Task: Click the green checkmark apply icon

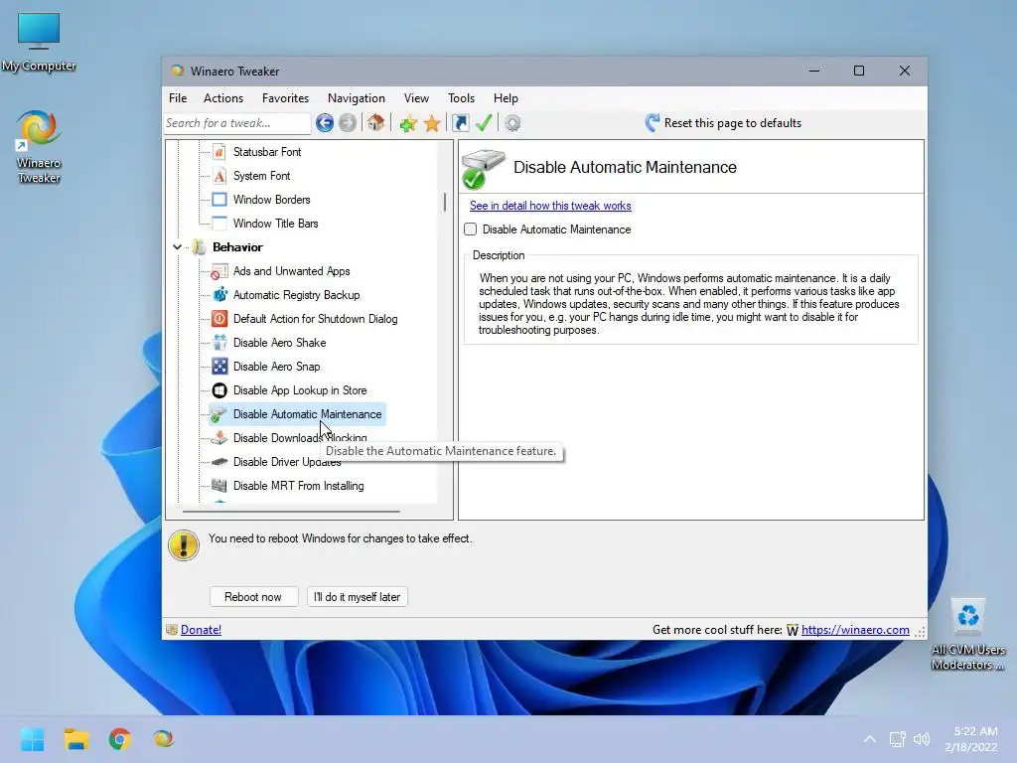Action: click(x=484, y=122)
